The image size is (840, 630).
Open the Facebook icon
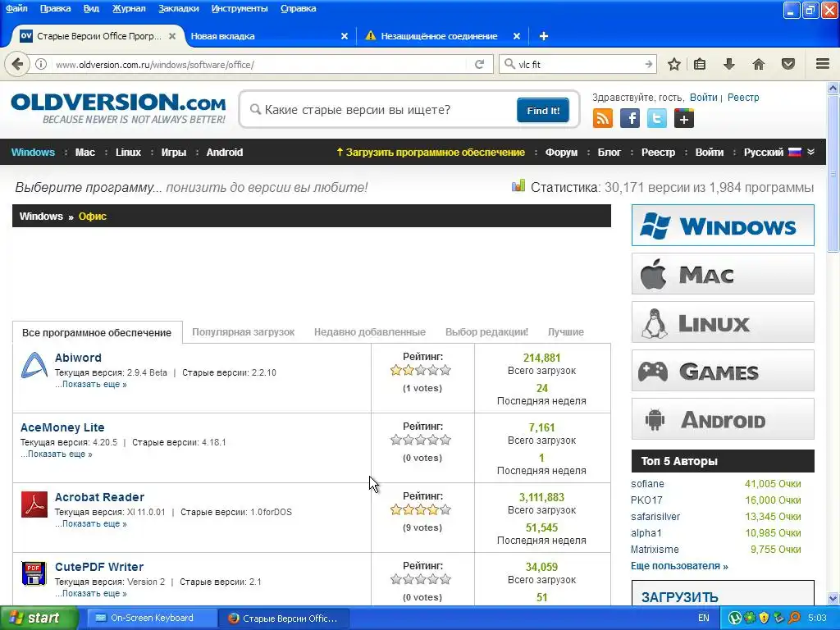pyautogui.click(x=630, y=118)
